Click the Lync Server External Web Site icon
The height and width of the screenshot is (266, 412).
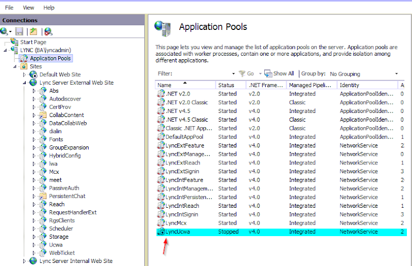click(33, 82)
